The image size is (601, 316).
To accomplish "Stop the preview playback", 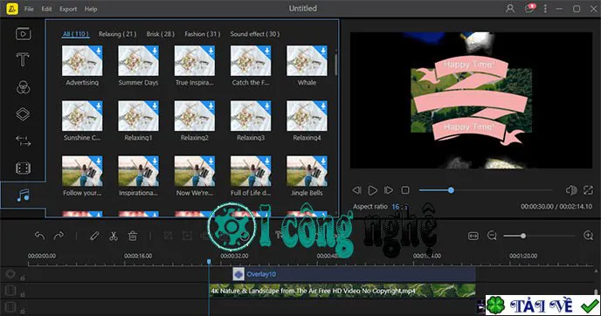I will (405, 190).
